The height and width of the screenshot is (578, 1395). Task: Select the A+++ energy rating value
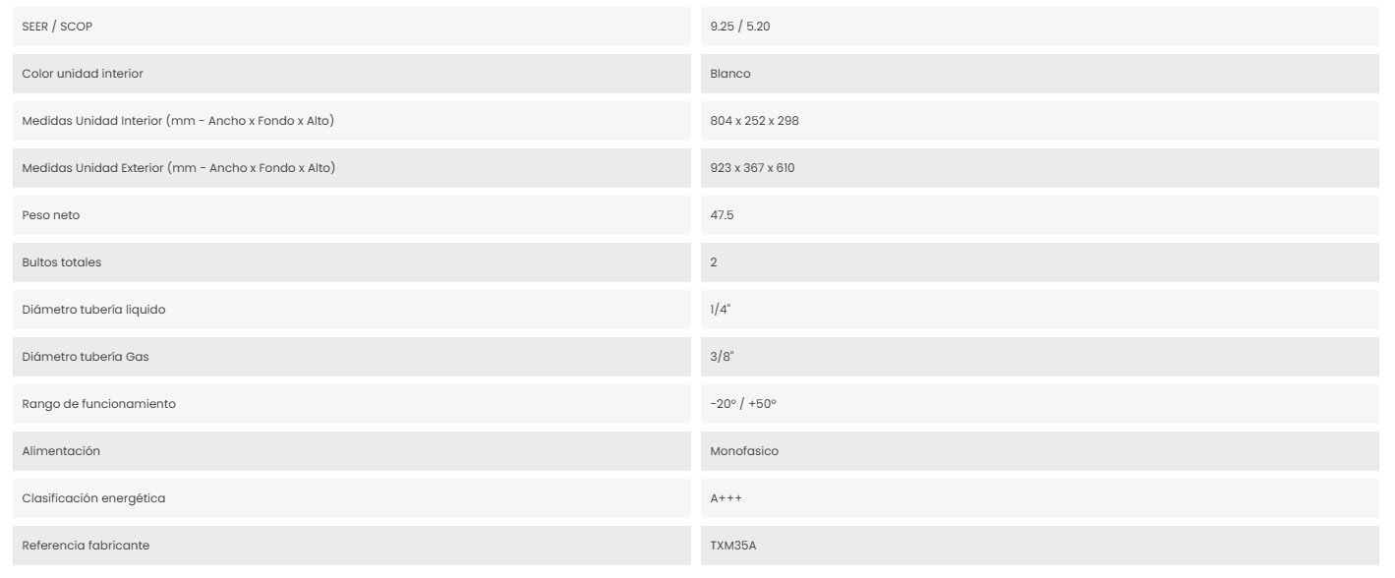[x=727, y=498]
